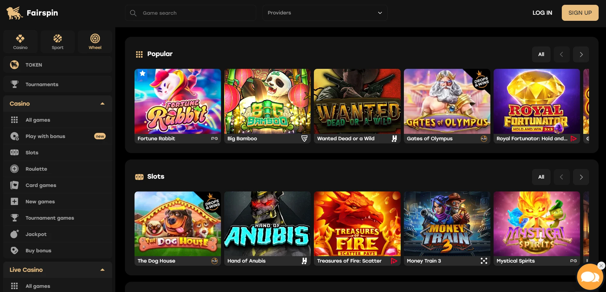
Task: Click the Play with bonus icon
Action: [14, 136]
